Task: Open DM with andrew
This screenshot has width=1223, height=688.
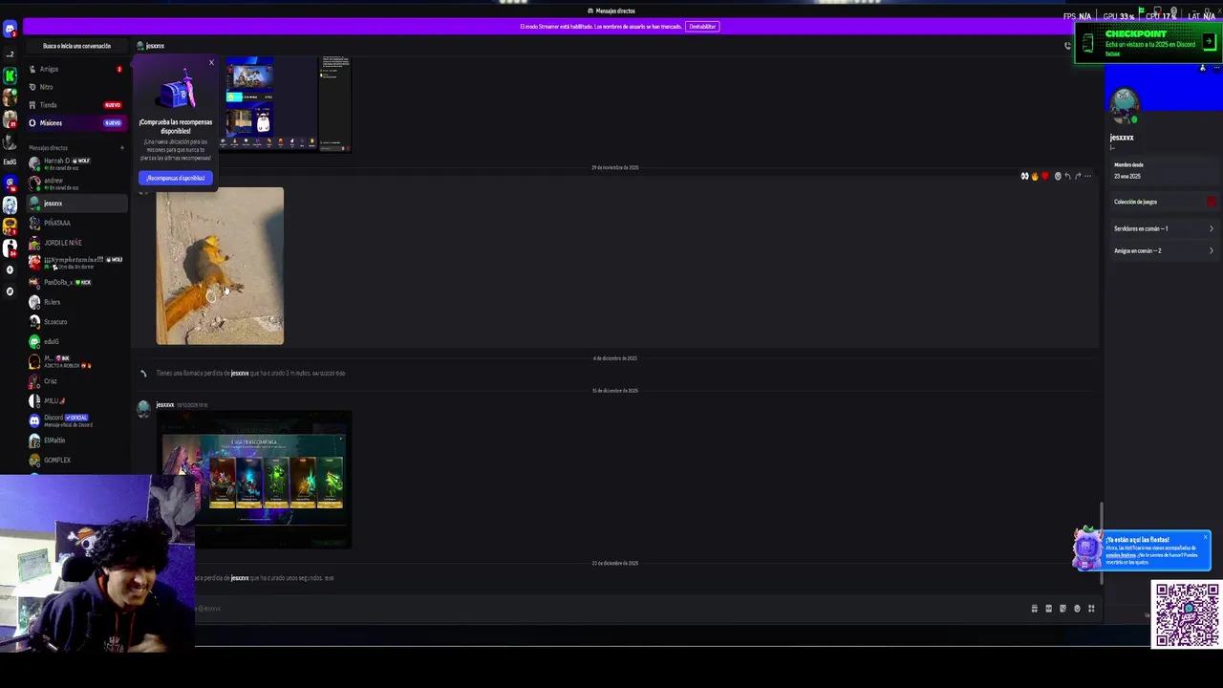Action: 75,183
